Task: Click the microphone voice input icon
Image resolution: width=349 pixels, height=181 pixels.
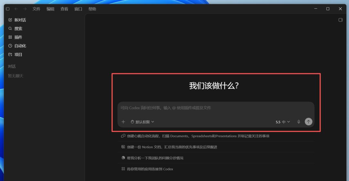Action: click(x=299, y=122)
